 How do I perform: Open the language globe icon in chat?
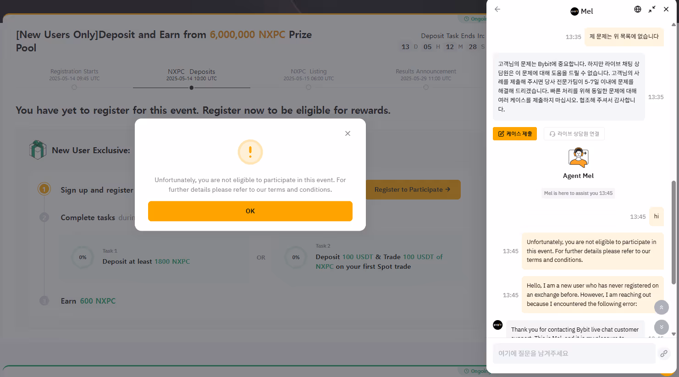click(x=638, y=9)
